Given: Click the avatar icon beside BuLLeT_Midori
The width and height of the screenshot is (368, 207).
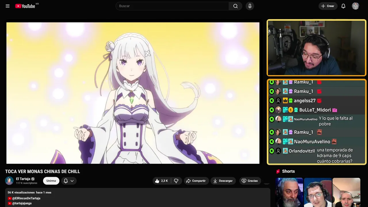Looking at the screenshot, I should click(278, 110).
